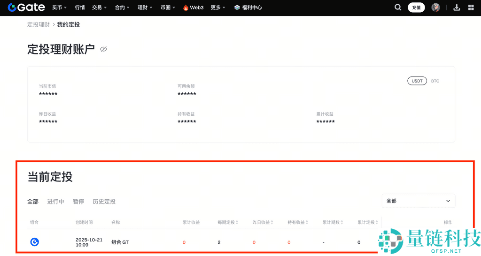This screenshot has height=256, width=481.
Task: Click 昨日收益 label in account card
Action: 47,114
